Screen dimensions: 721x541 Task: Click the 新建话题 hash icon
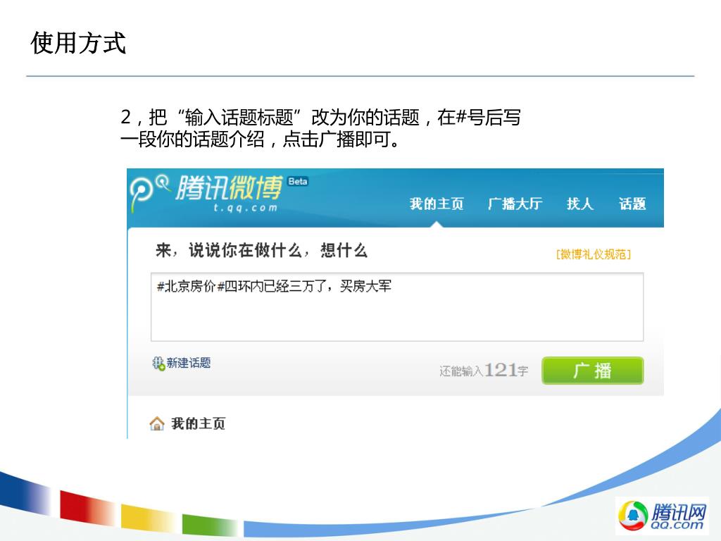[158, 363]
